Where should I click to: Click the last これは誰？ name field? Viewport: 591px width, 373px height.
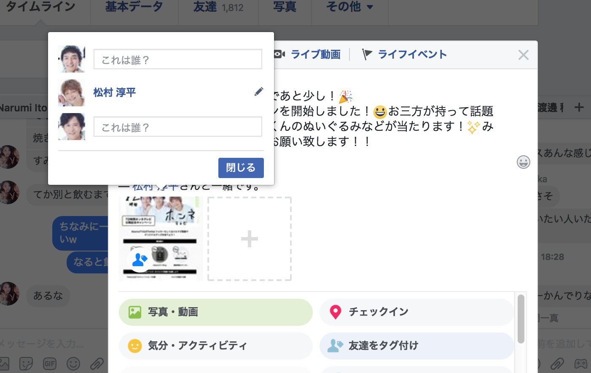tap(177, 127)
